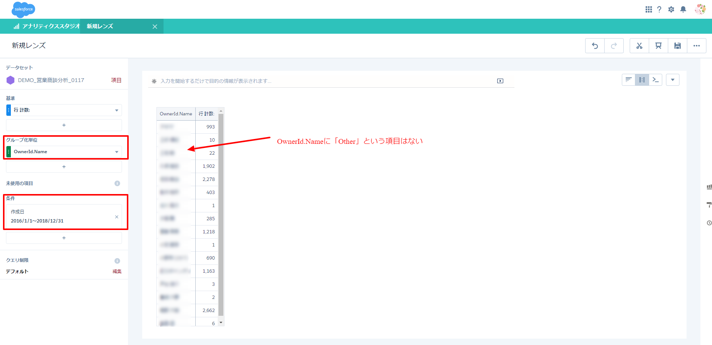Screen dimensions: 712x345
Task: Open the dropdown arrow beside view modes
Action: tap(673, 80)
